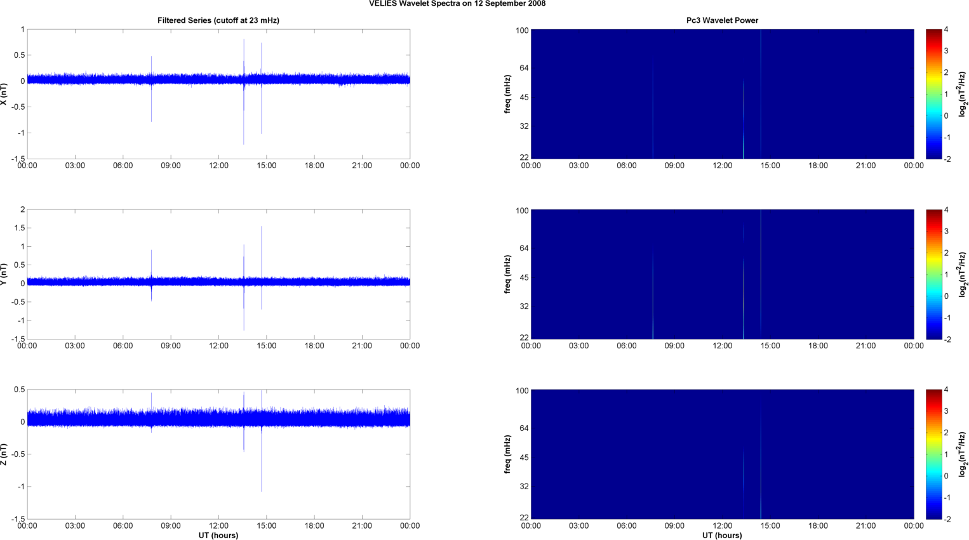The image size is (969, 540).
Task: Click the spike near 13:30 in the Y series
Action: tap(244, 287)
